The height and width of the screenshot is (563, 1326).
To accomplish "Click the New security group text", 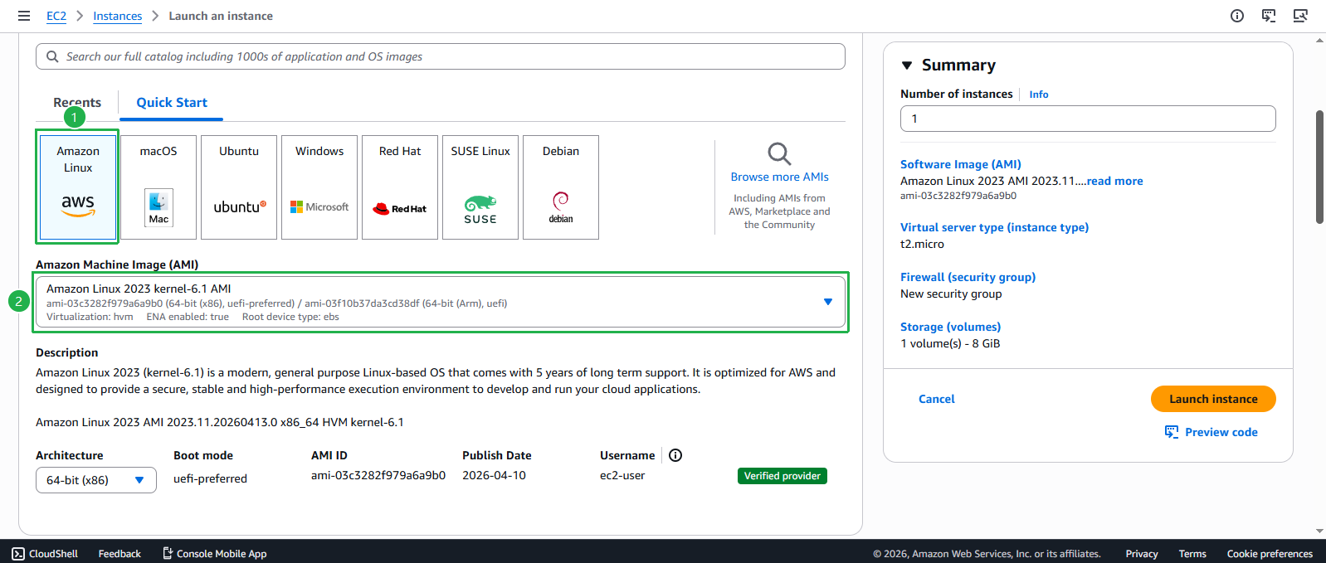I will [x=951, y=294].
